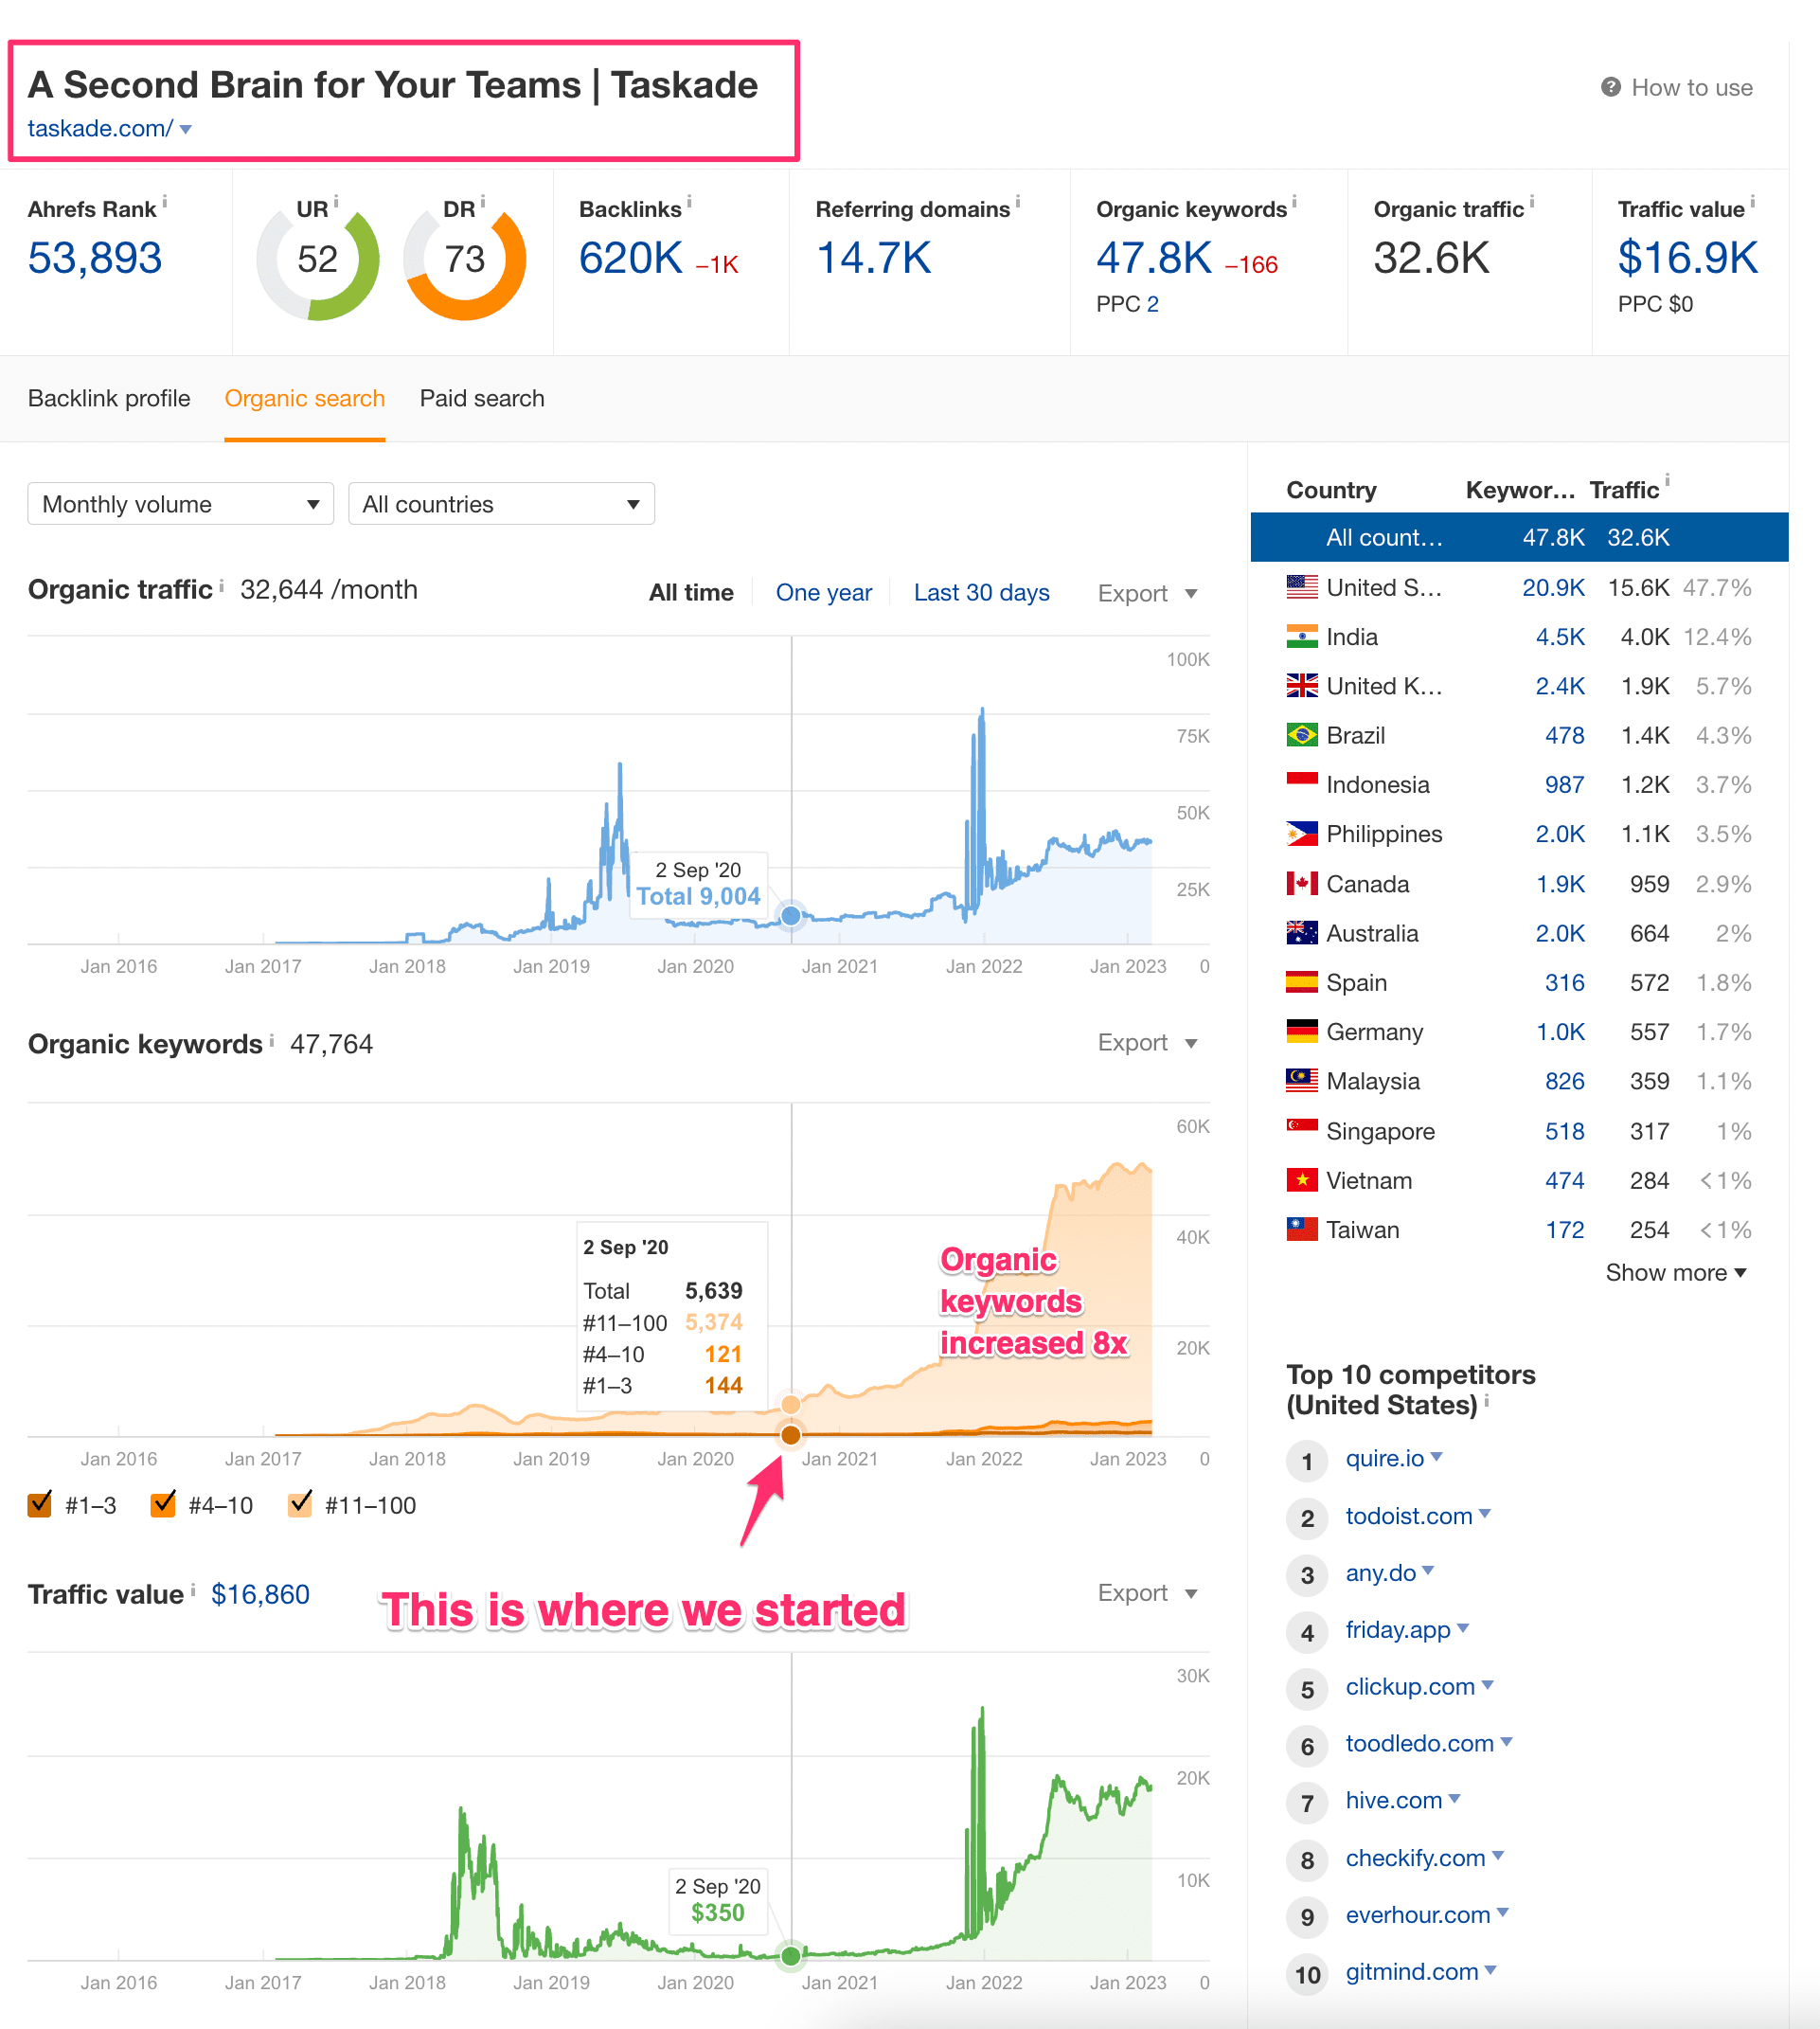This screenshot has width=1820, height=2029.
Task: Open the taskade.com/ link
Action: coord(100,129)
